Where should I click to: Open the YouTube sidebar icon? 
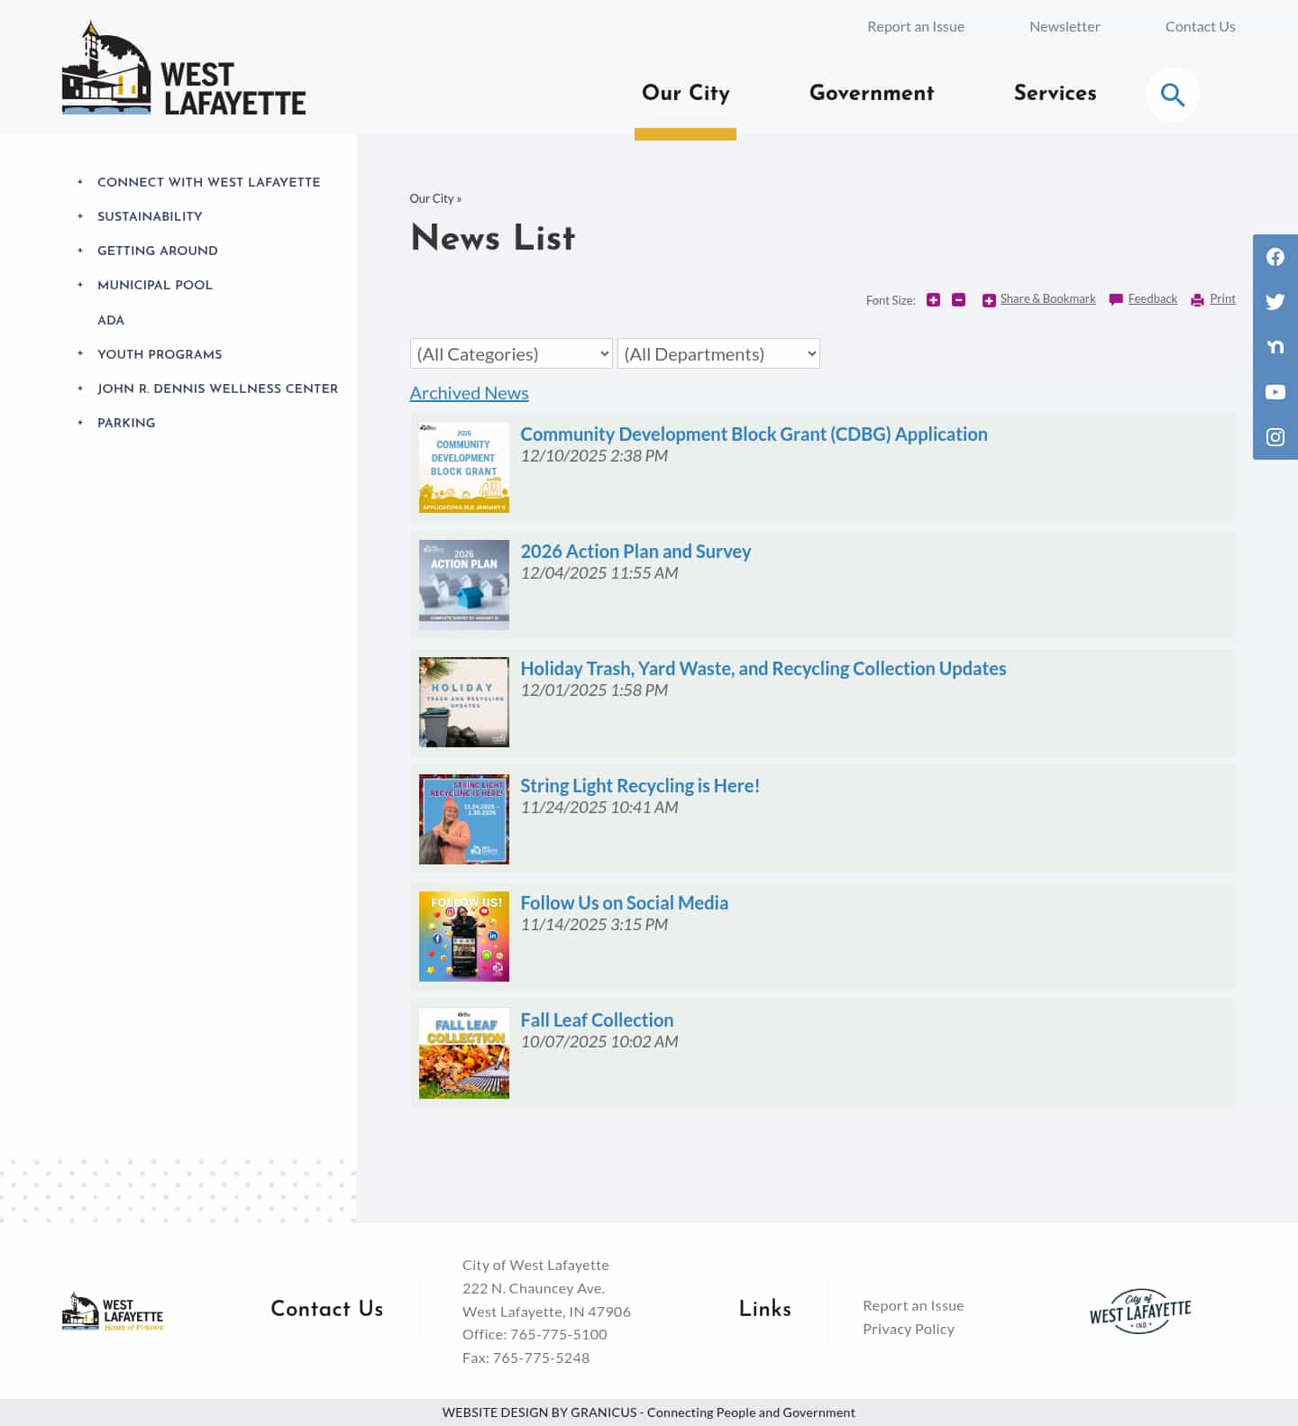tap(1275, 392)
